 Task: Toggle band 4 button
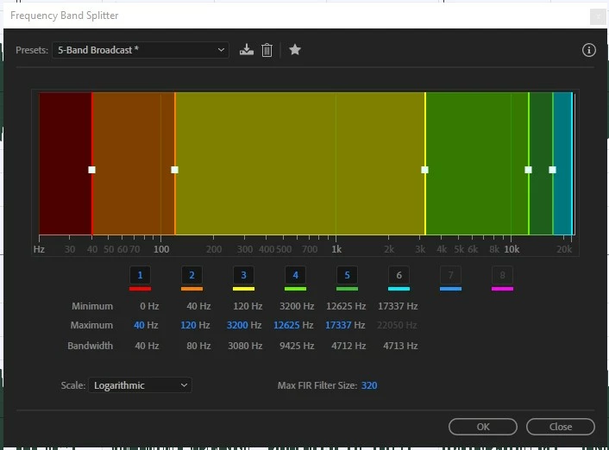[x=295, y=275]
